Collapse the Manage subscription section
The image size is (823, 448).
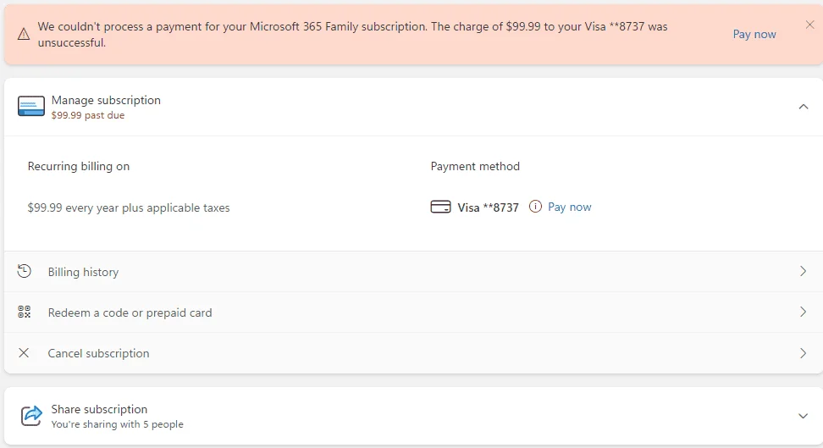click(803, 107)
